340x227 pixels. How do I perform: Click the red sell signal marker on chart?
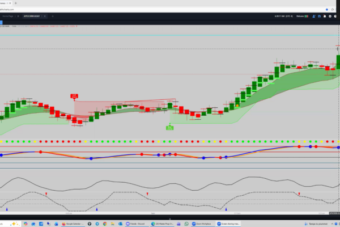(74, 97)
